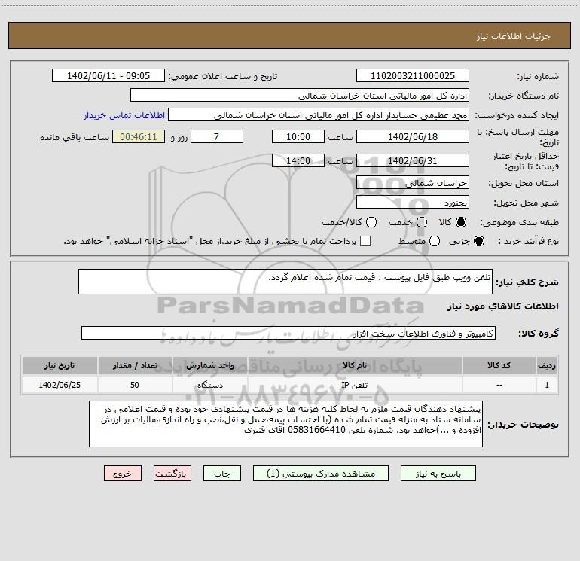
Task: Click the کد کالا column header
Action: pyautogui.click(x=499, y=365)
